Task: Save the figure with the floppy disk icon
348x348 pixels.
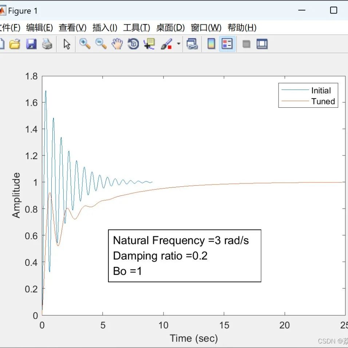Action: coord(31,44)
